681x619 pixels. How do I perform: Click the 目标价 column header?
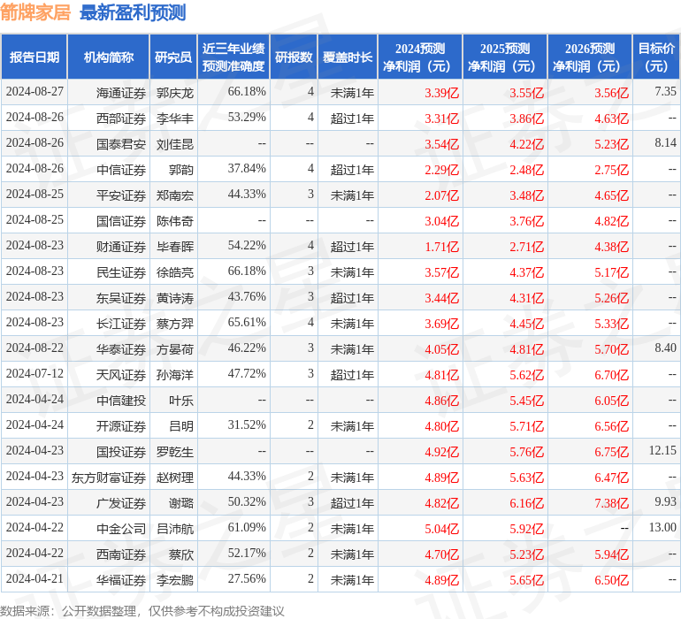(x=656, y=57)
